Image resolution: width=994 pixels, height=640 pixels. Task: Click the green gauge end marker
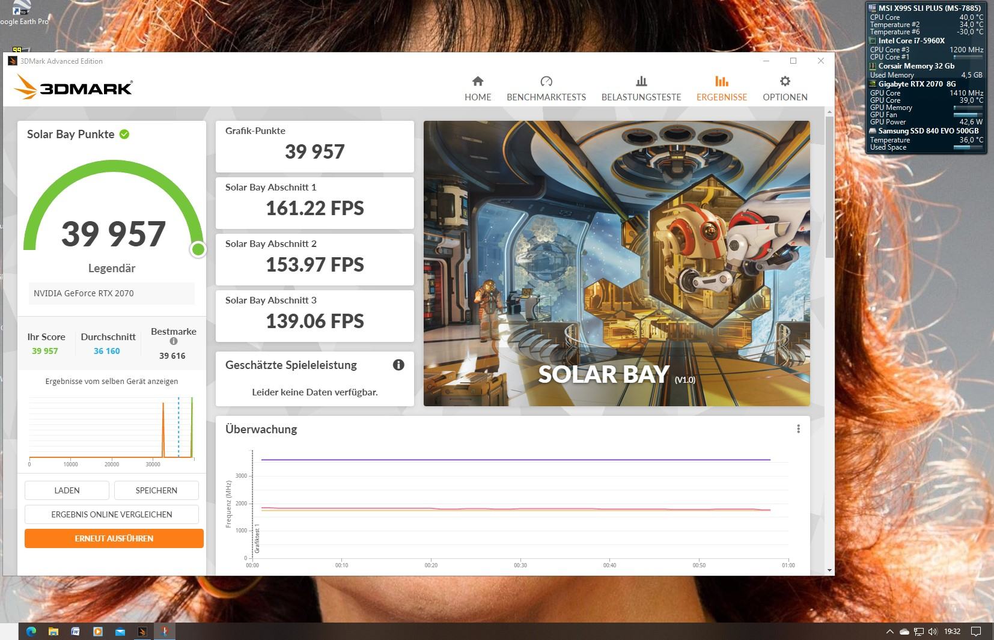198,249
